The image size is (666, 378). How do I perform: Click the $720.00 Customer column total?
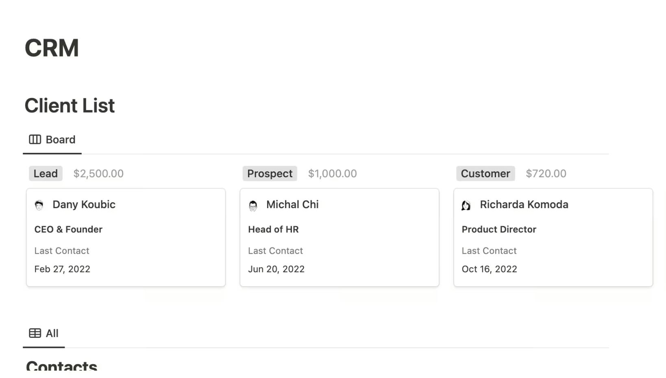click(546, 173)
